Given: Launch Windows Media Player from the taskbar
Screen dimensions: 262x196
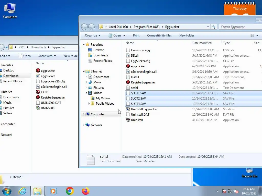Looking at the screenshot, I should pos(53,191).
